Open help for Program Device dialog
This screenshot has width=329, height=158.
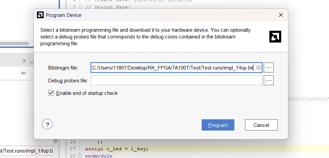[x=47, y=124]
